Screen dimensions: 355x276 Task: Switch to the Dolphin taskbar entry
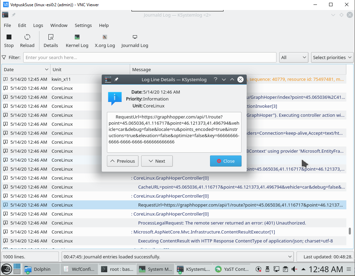pyautogui.click(x=41, y=269)
